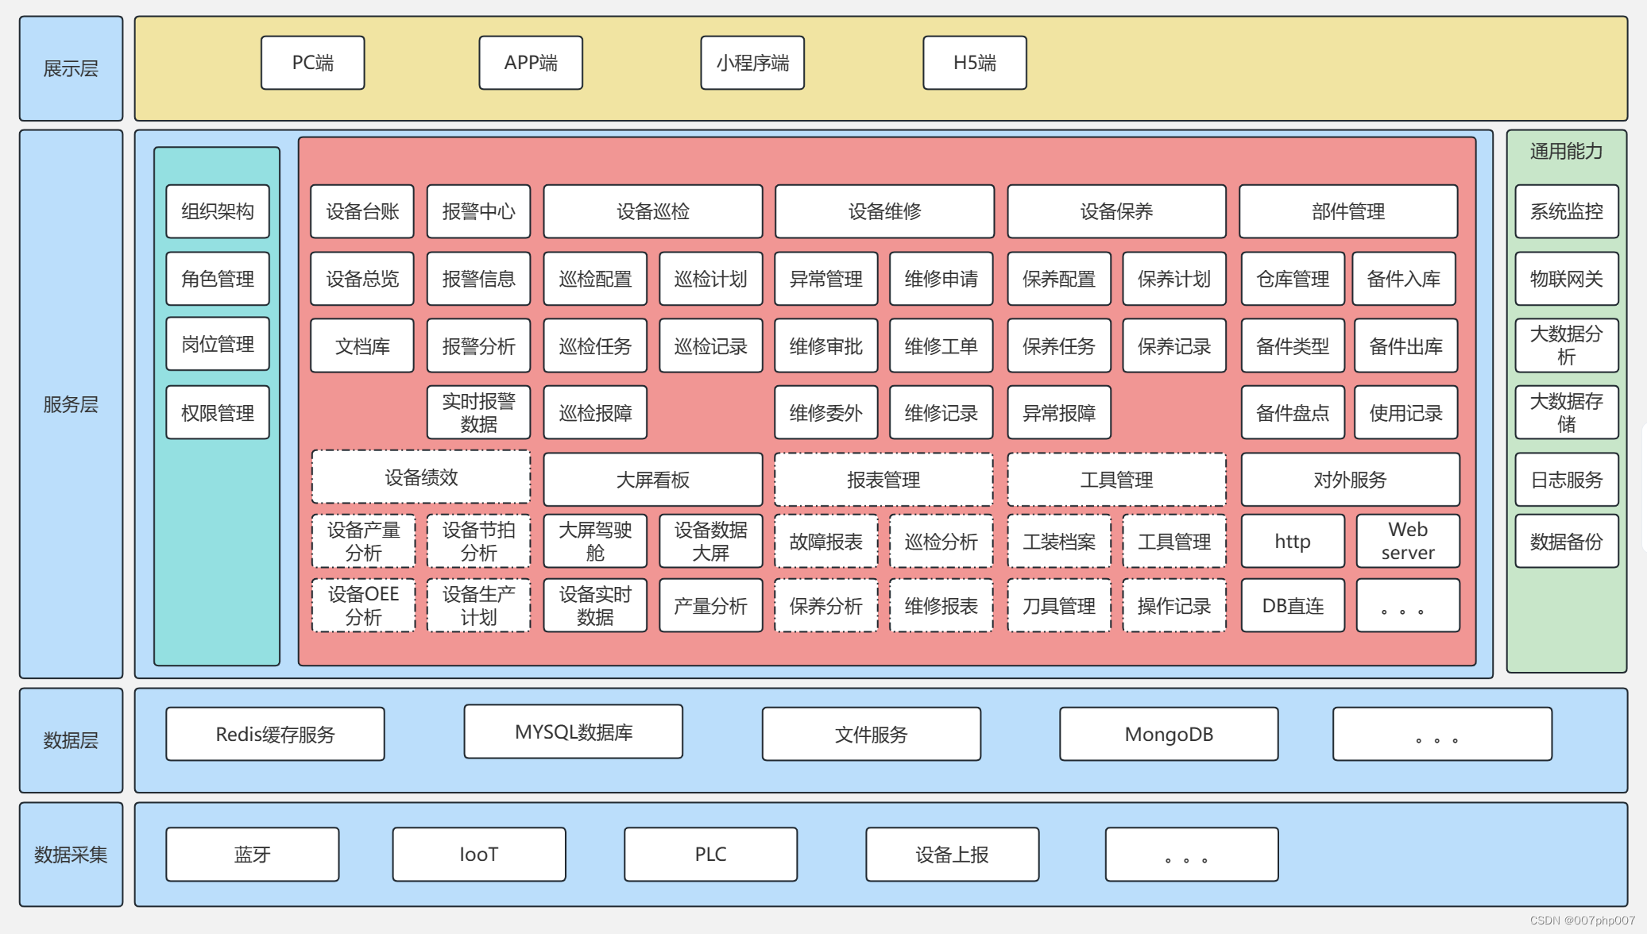Screen dimensions: 1647x934
Task: Click the 组织架构 box
Action: 217,211
